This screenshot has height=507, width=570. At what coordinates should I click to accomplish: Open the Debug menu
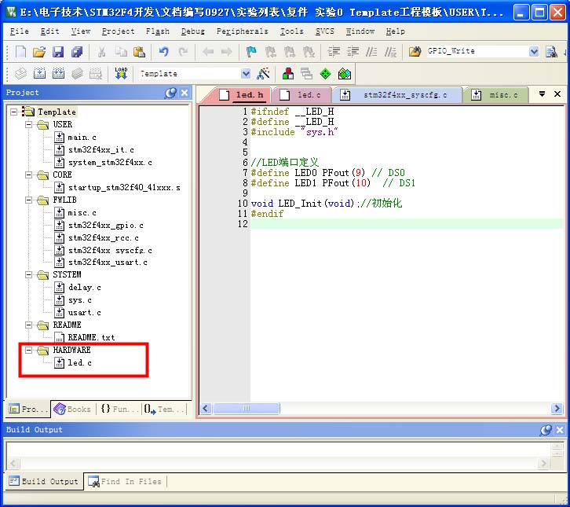pos(192,31)
